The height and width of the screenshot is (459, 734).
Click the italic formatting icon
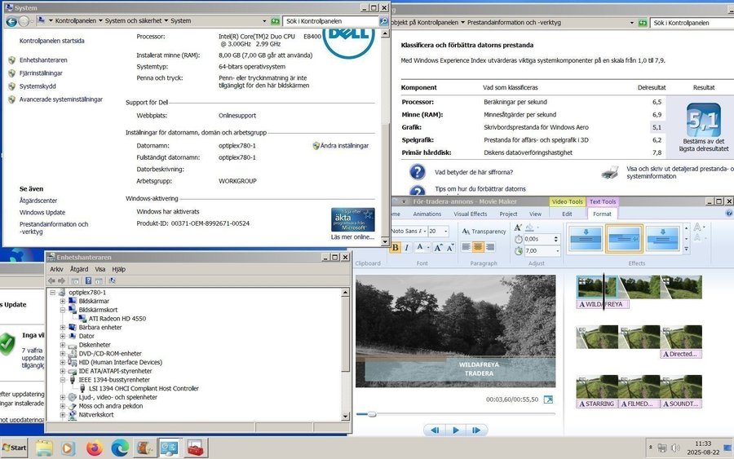(407, 248)
